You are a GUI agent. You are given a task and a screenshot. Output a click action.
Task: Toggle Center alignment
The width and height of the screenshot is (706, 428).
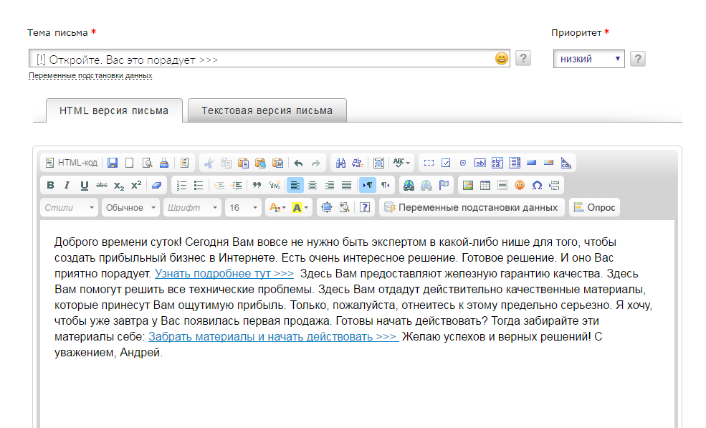click(313, 185)
